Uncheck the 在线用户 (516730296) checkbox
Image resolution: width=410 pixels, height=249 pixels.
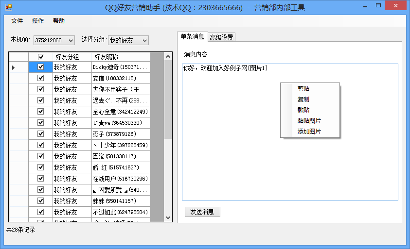click(x=40, y=179)
